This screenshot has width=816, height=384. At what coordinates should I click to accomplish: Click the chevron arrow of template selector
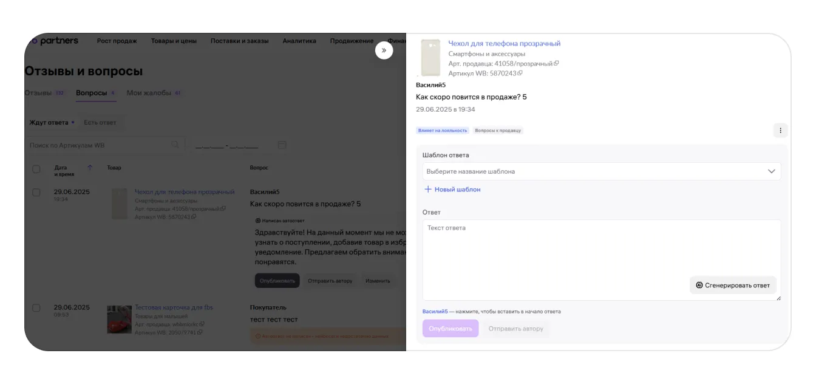pos(771,171)
